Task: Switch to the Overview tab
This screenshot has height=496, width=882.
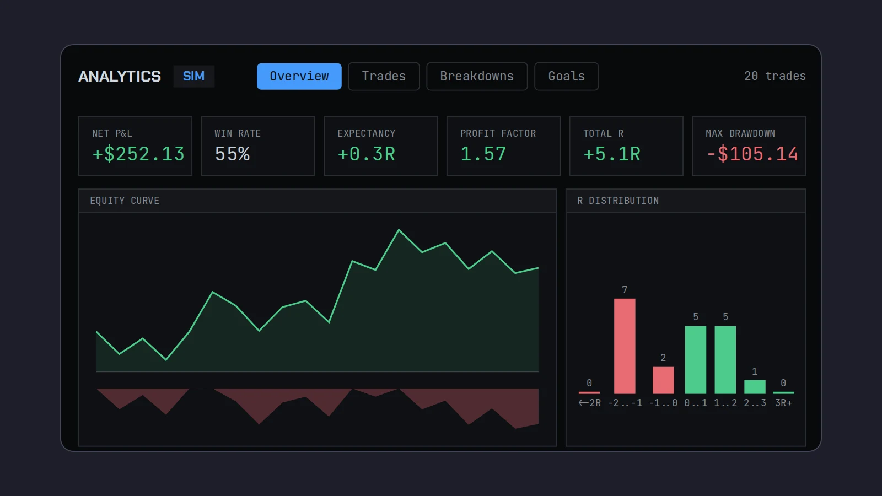Action: pos(299,76)
